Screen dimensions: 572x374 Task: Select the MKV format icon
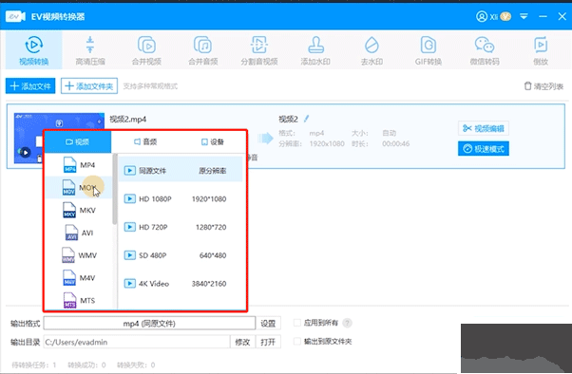[x=69, y=210]
